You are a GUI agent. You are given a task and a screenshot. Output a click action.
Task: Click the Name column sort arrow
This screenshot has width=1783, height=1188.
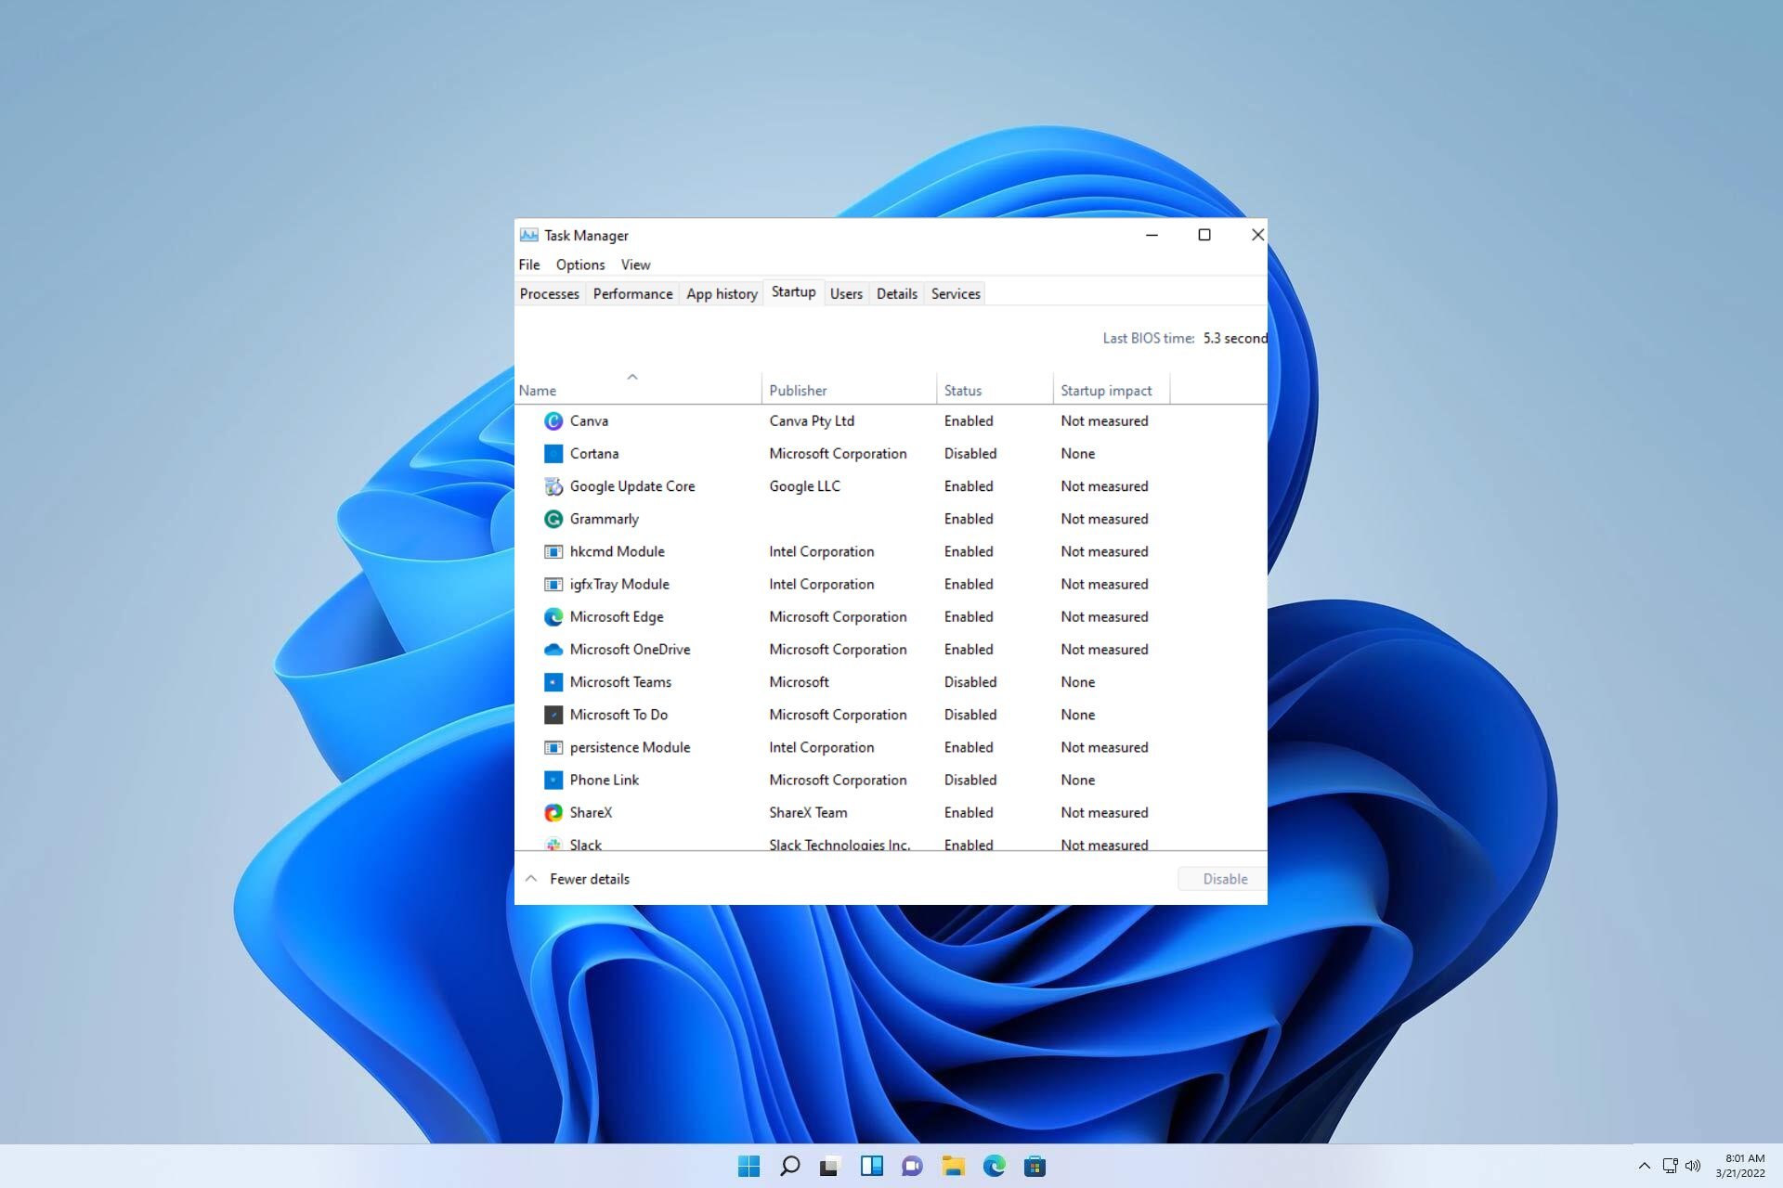(632, 376)
